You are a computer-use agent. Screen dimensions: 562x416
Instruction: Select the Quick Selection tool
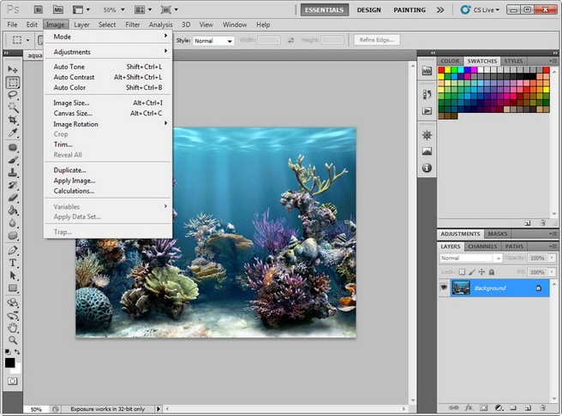coord(13,107)
